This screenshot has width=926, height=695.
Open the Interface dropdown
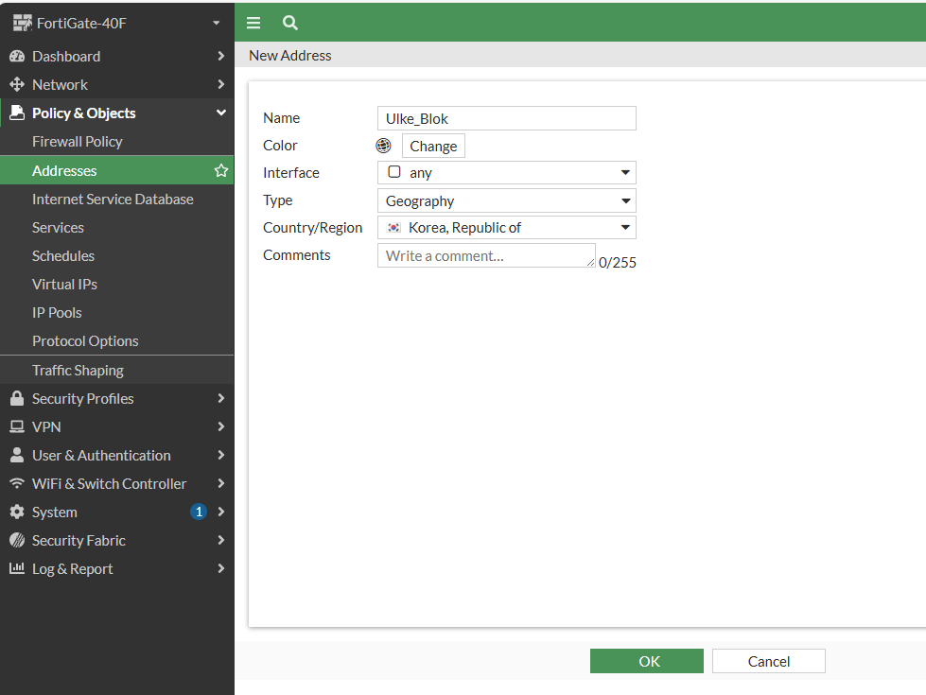point(507,172)
